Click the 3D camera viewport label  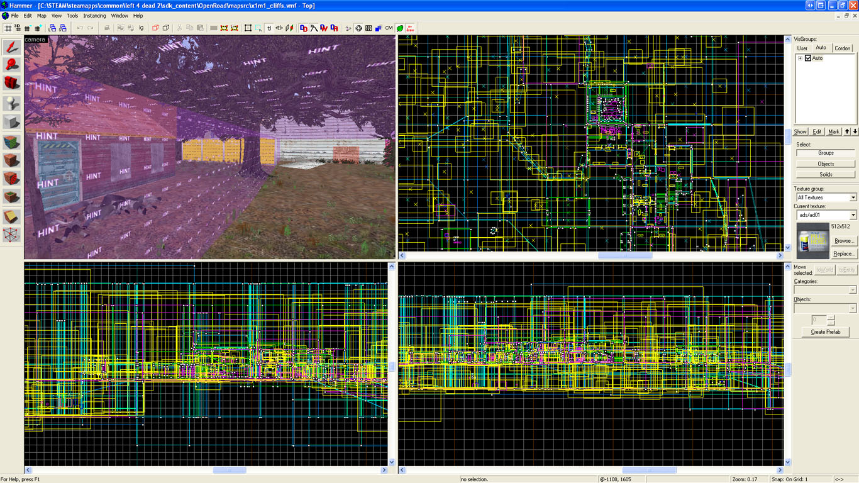pyautogui.click(x=35, y=40)
